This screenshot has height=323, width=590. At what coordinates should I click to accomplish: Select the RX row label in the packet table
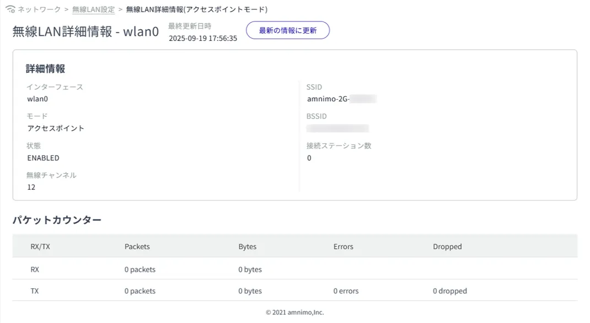(35, 270)
